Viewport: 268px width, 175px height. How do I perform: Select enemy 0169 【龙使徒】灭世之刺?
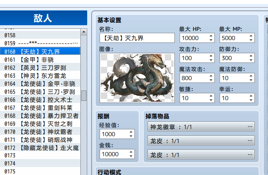(40, 124)
